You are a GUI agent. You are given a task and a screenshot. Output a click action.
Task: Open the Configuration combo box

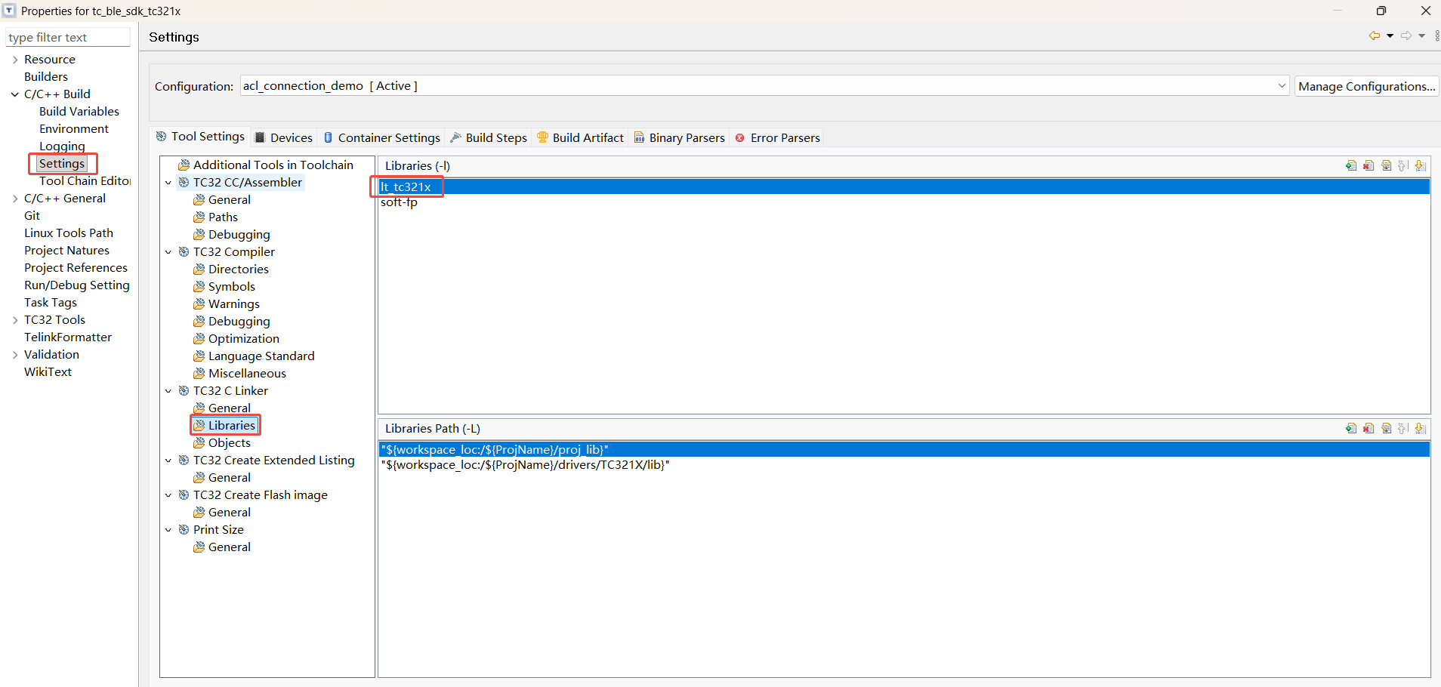764,85
